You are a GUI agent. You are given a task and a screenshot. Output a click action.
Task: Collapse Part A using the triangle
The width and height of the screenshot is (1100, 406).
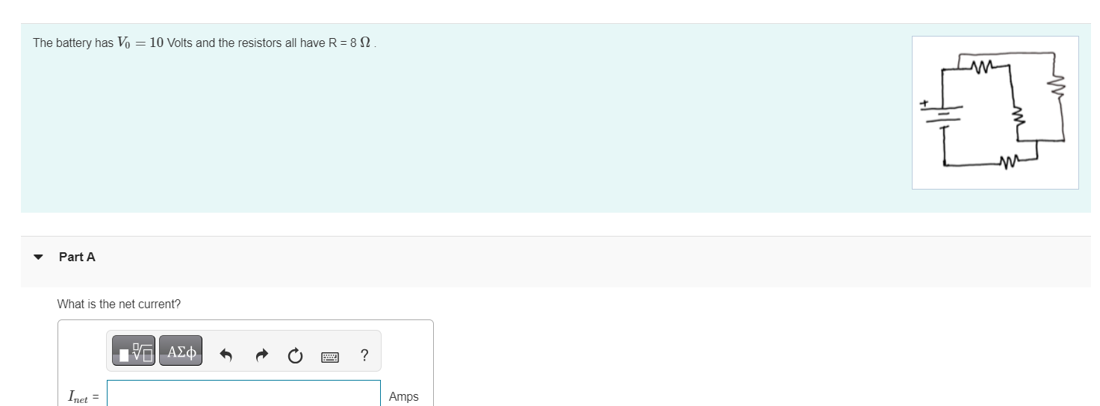(38, 257)
